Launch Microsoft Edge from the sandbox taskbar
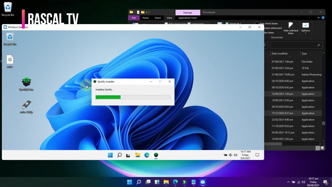 [147, 155]
